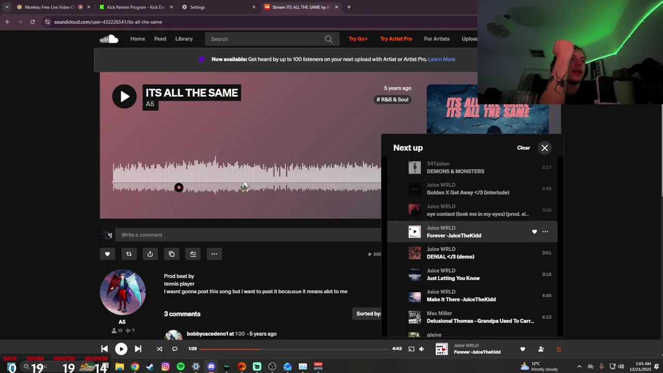Go to Home in SoundCloud nav
663x373 pixels.
(x=137, y=39)
